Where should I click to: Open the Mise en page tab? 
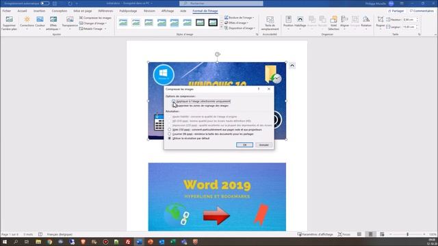83,11
